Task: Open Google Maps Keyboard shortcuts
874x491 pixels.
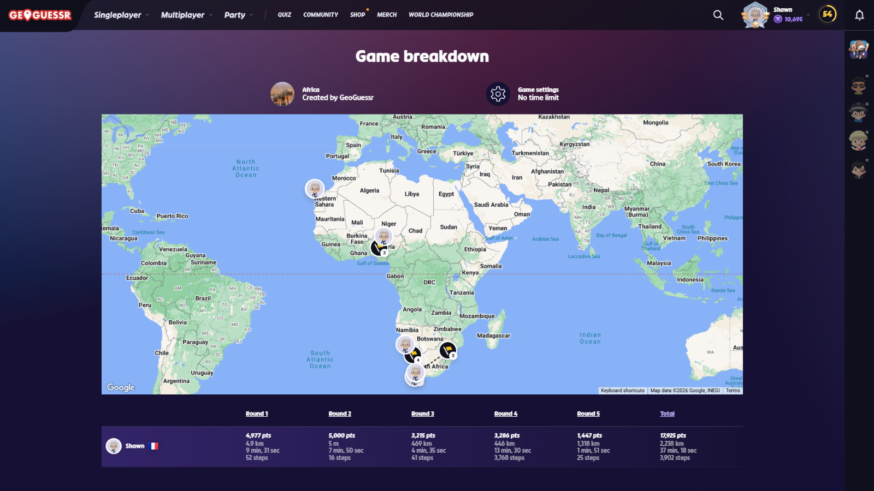Action: coord(622,391)
